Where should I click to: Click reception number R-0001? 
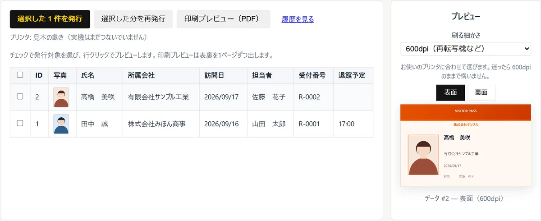click(314, 124)
